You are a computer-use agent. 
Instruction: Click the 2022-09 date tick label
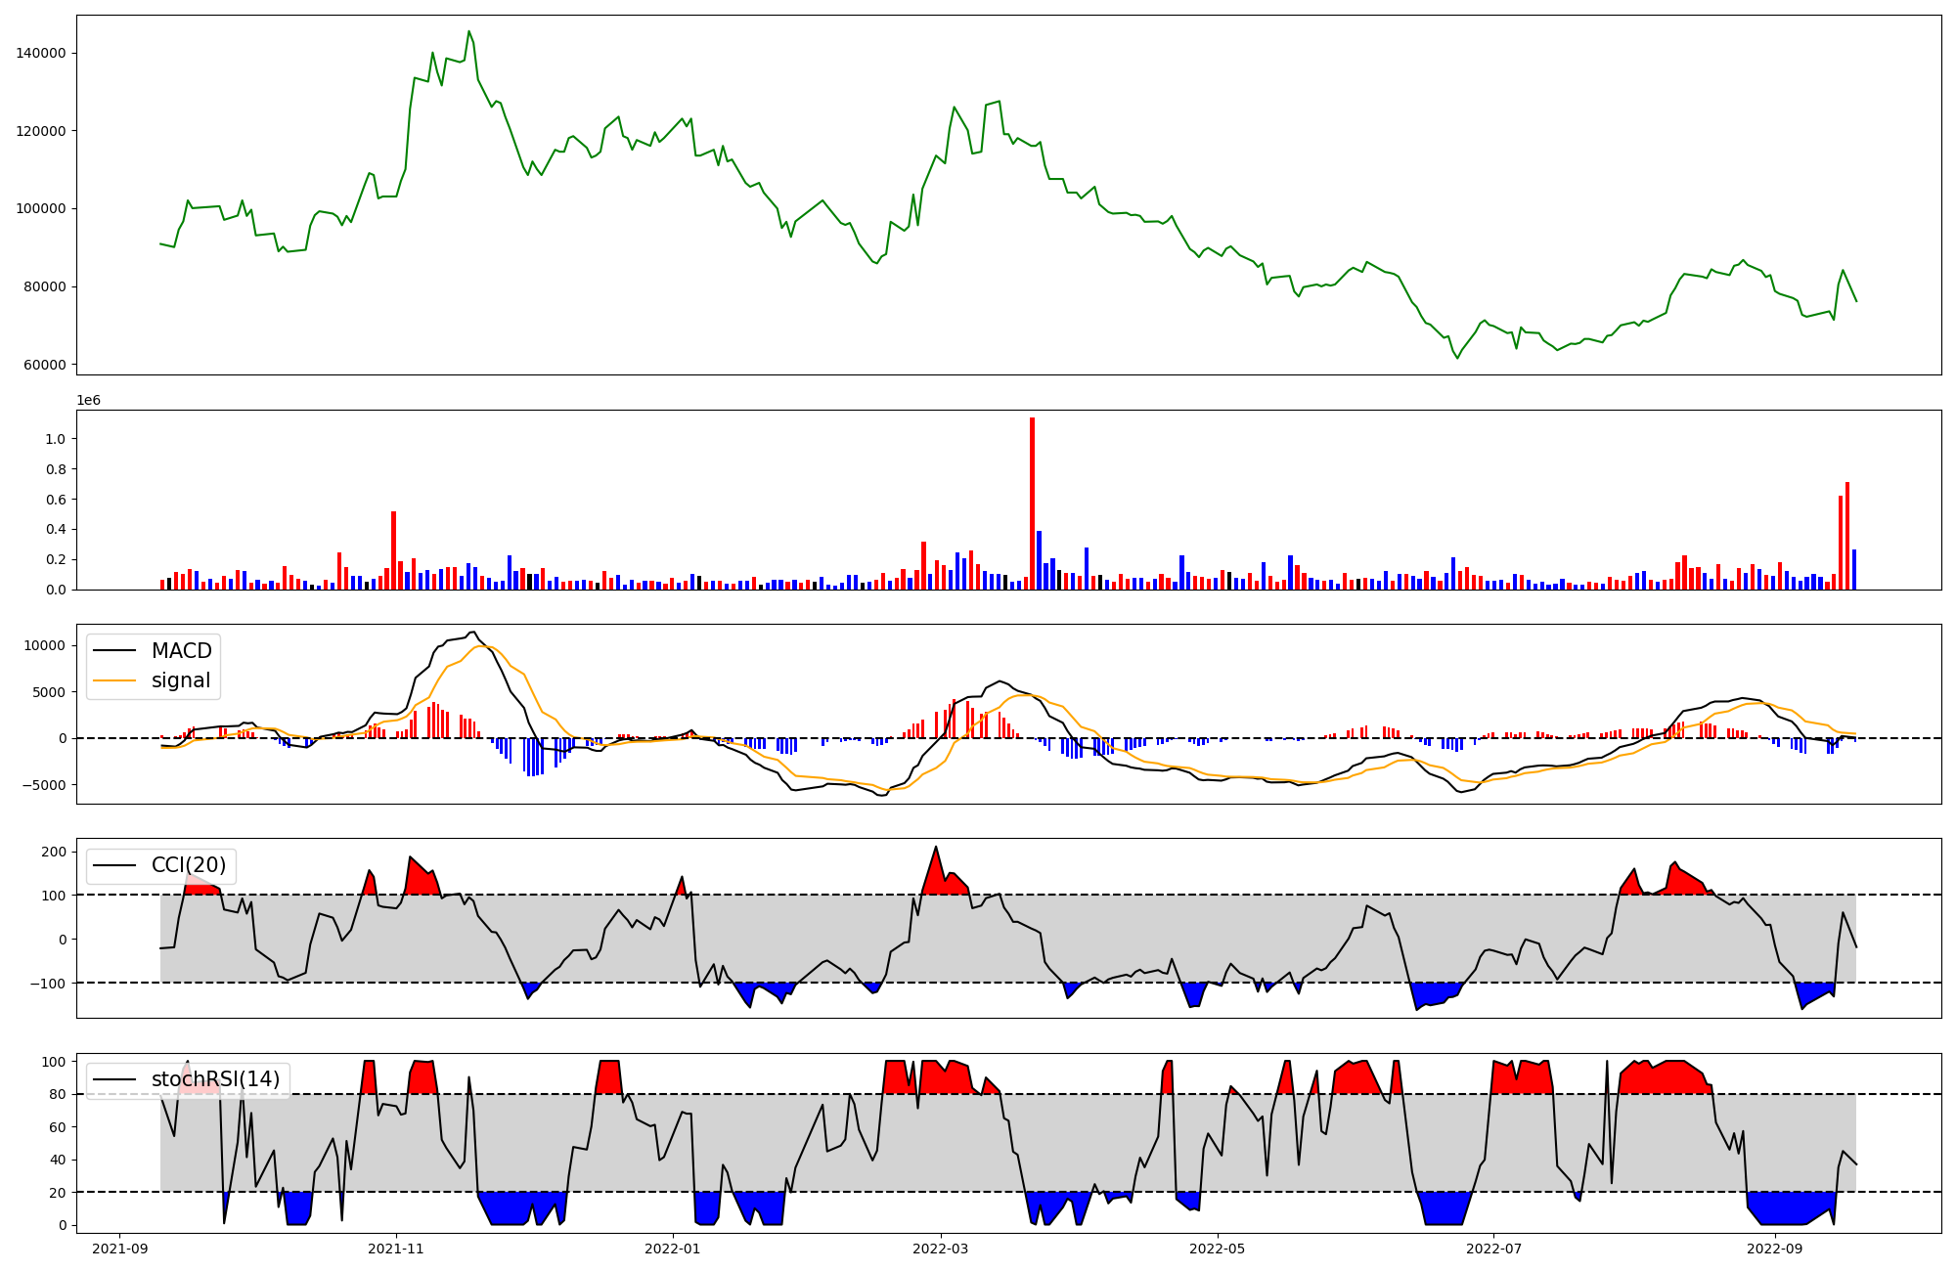[1774, 1249]
